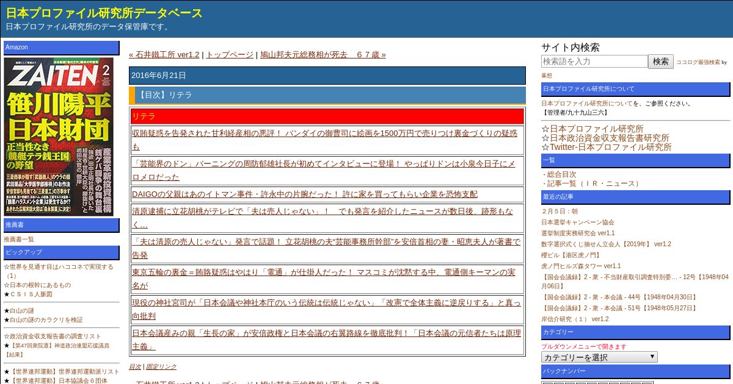Open recent article 日本選挙キャンペーン協会
733x384 pixels.
coord(578,222)
